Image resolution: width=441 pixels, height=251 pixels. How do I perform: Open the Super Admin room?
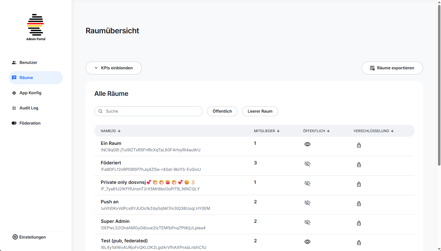254,224
